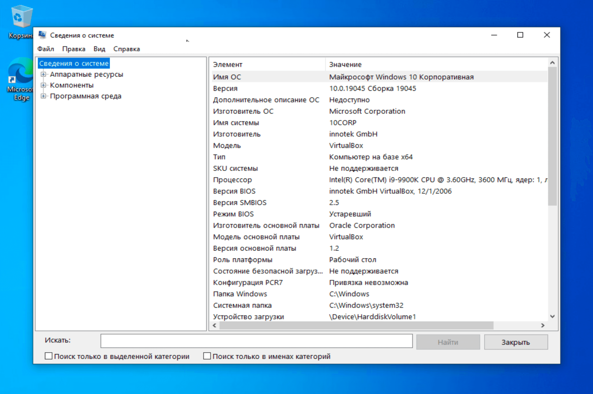The height and width of the screenshot is (394, 593).
Task: Click the vertical scrollbar down arrow
Action: (x=552, y=317)
